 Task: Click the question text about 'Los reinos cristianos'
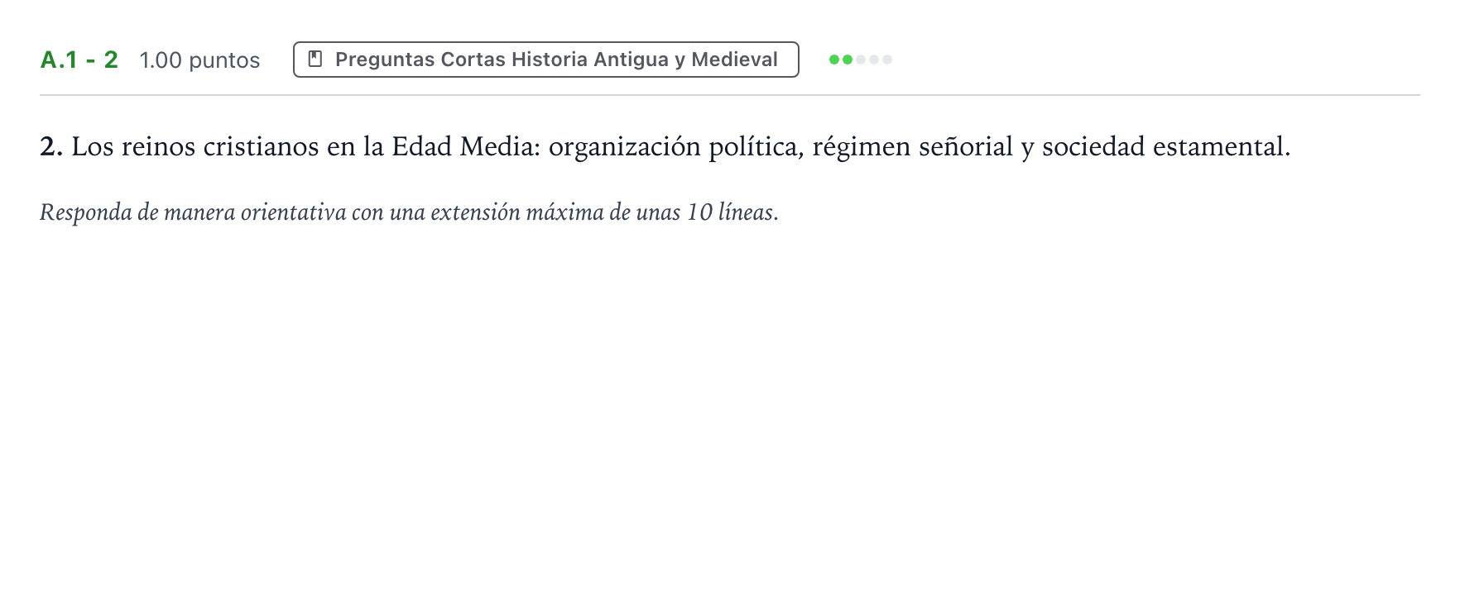(665, 147)
